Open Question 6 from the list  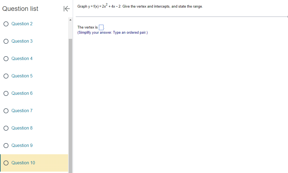coord(22,93)
